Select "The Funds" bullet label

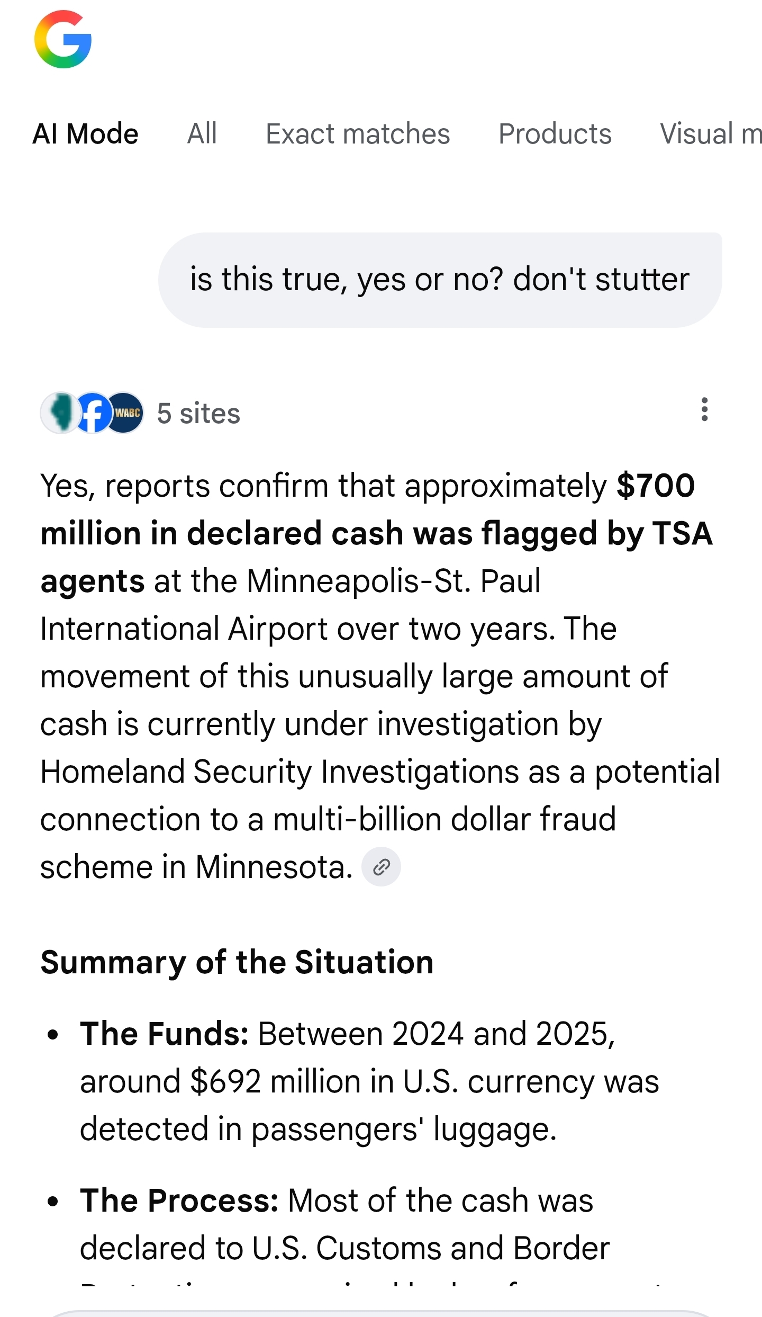point(164,1034)
